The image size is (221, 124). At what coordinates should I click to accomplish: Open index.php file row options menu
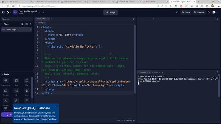point(30,30)
